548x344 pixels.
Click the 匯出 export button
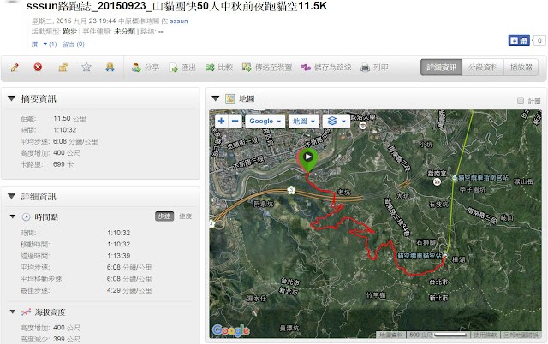[182, 68]
